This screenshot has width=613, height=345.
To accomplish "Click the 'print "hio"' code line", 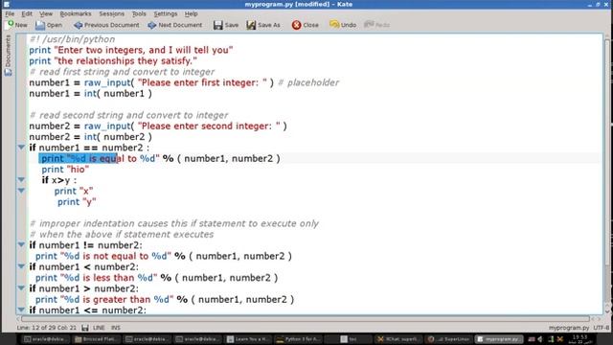I will tap(65, 170).
